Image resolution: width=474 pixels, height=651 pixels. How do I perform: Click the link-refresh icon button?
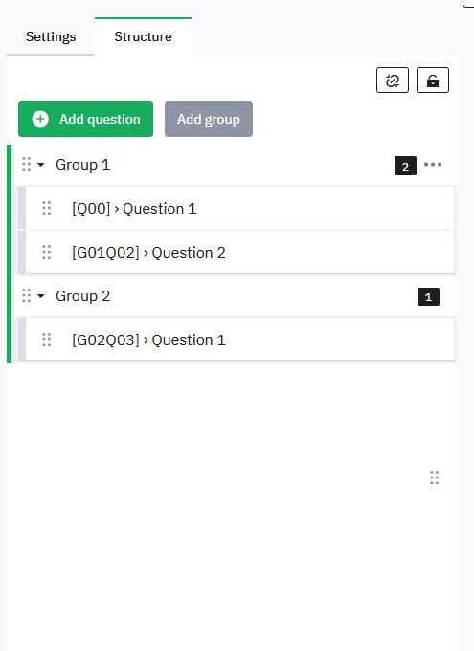point(393,81)
